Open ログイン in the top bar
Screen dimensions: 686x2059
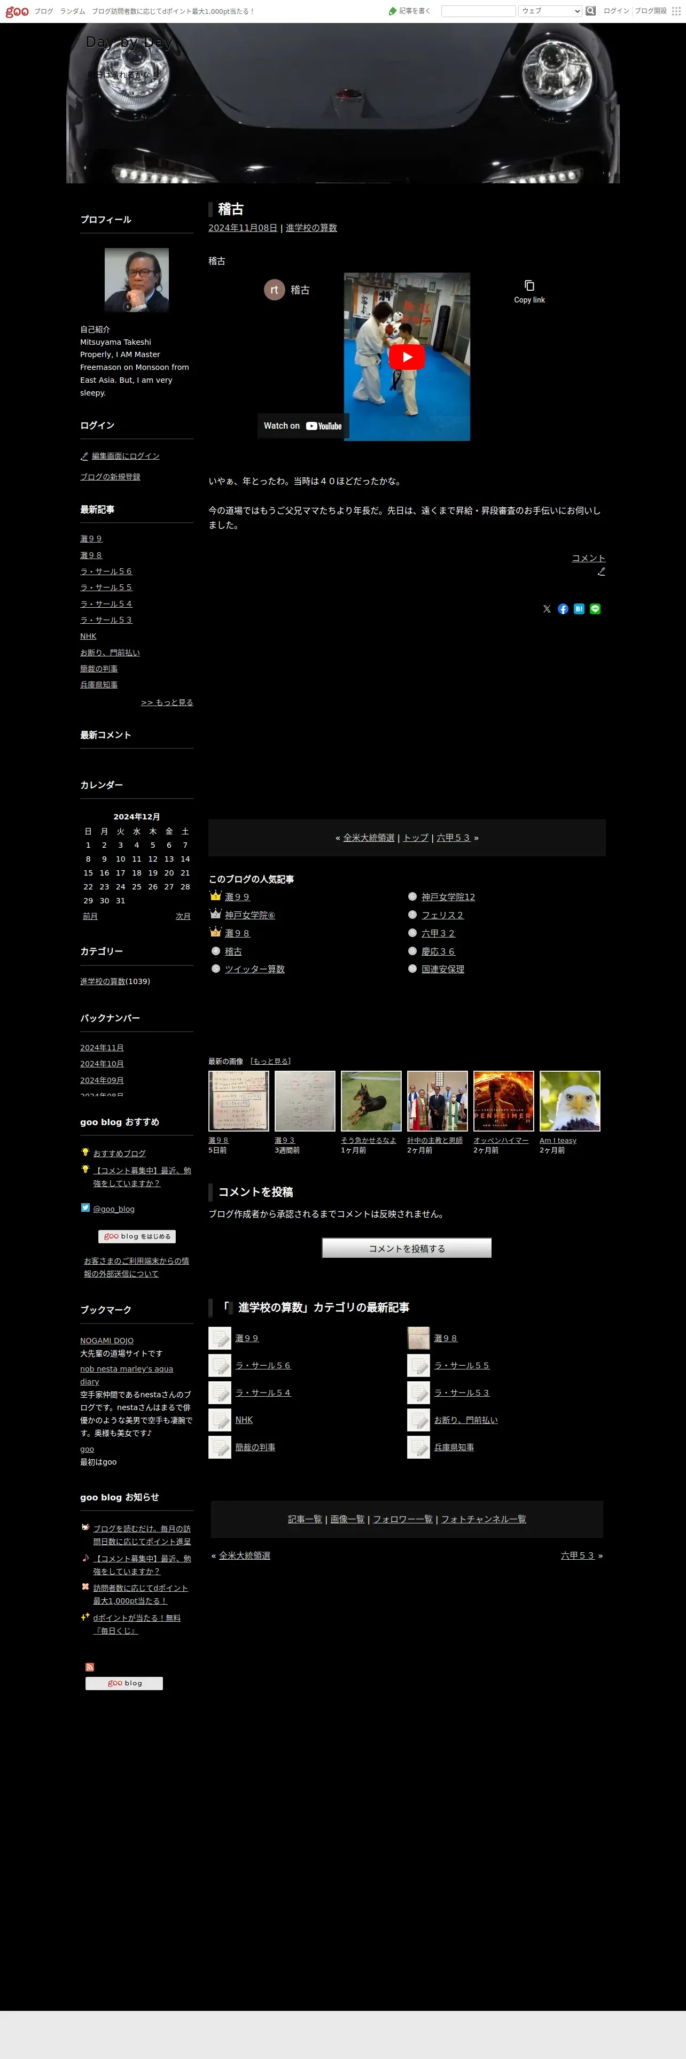(615, 11)
